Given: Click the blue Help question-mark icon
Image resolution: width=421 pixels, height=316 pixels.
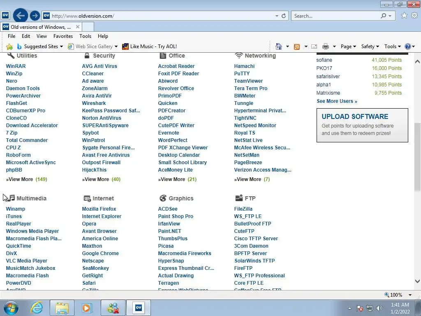Looking at the screenshot, I should pos(407,46).
